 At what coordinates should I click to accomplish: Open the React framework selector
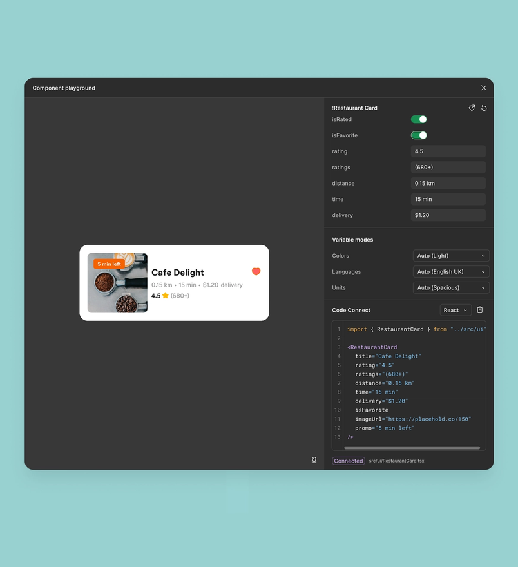coord(456,310)
